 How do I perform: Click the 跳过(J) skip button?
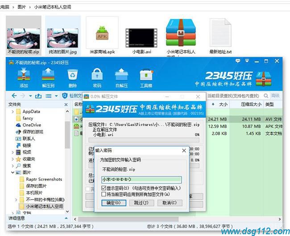point(141,203)
